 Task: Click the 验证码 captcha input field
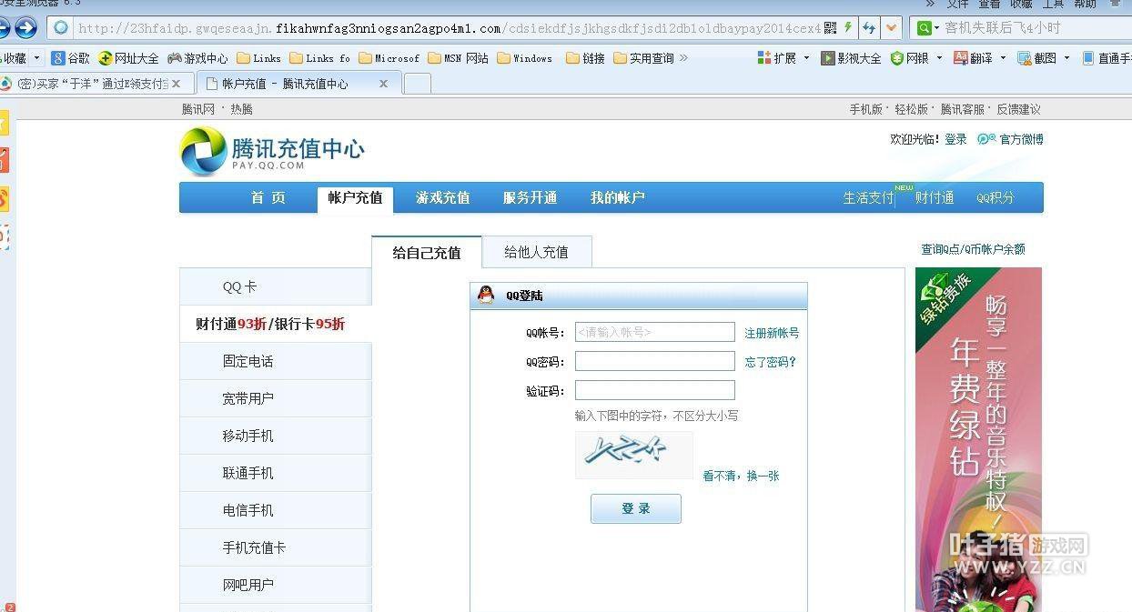click(654, 390)
